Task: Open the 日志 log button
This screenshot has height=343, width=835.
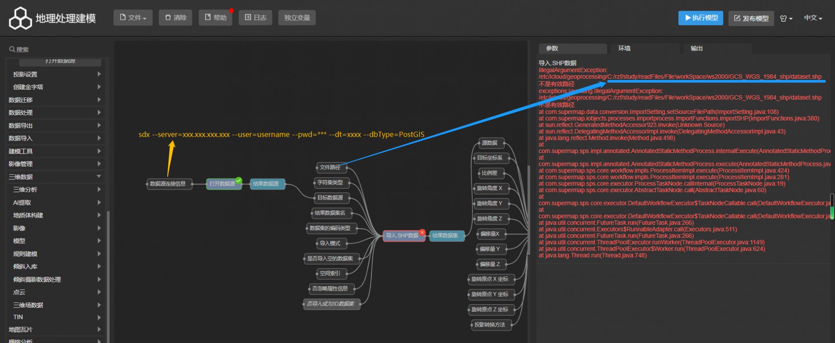Action: (x=255, y=18)
